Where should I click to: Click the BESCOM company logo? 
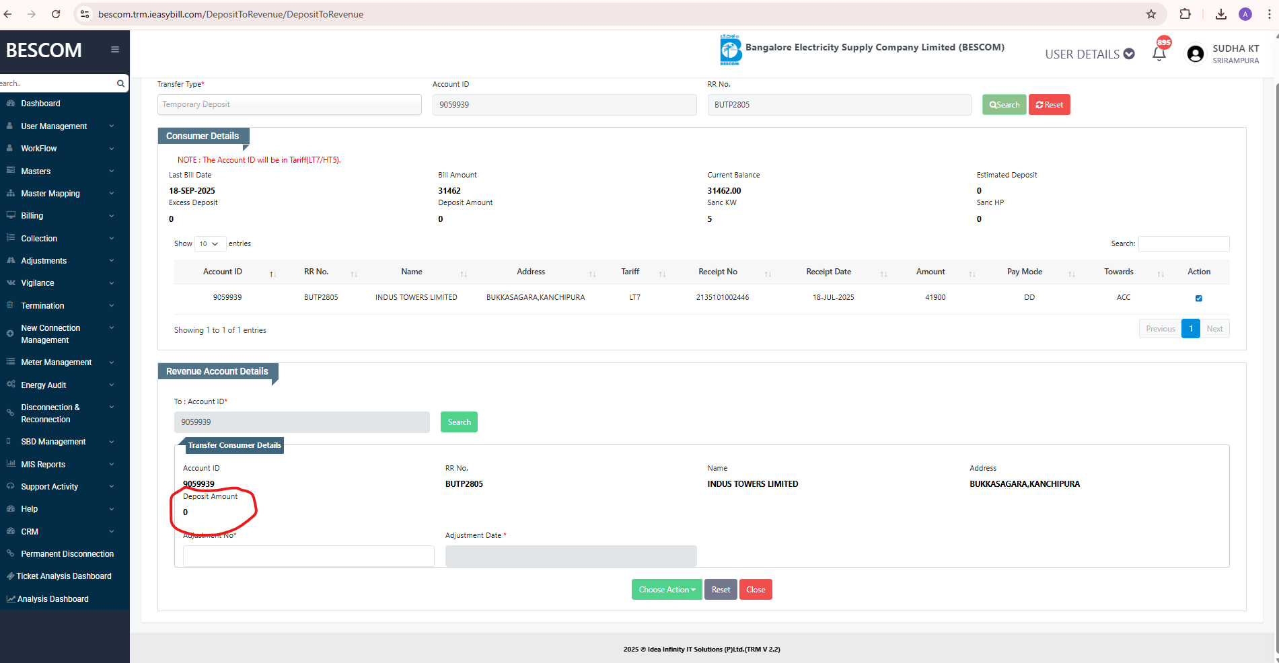(730, 50)
